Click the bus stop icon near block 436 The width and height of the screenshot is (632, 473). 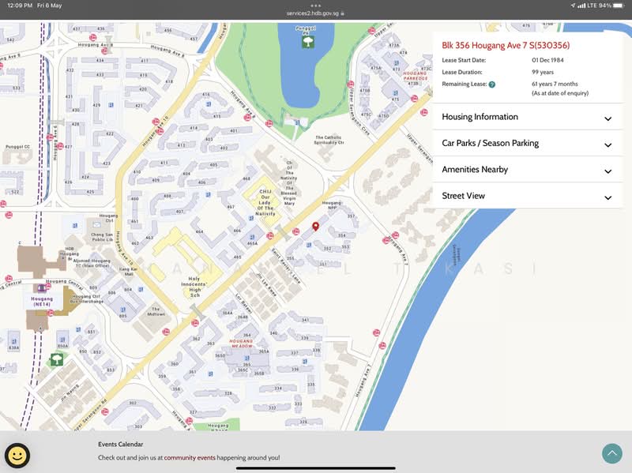pos(92,37)
